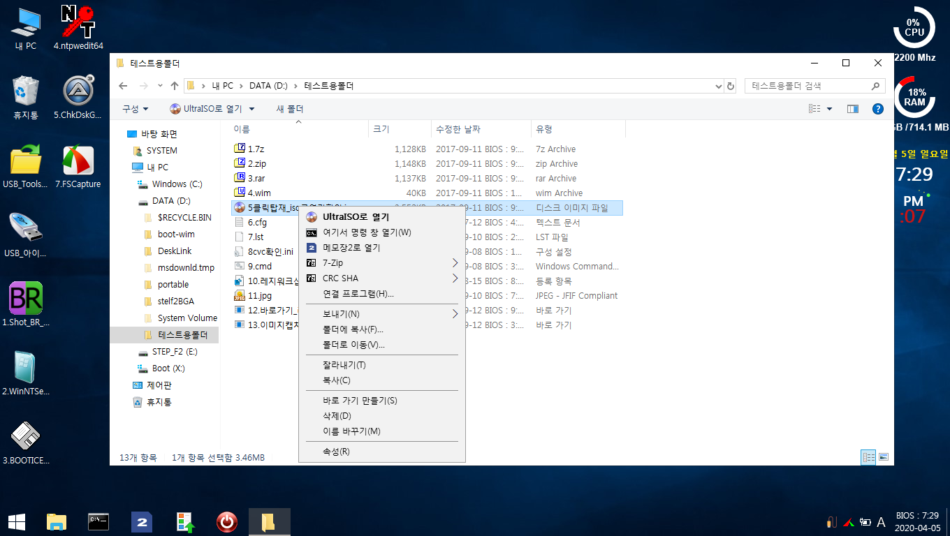The image size is (950, 536).
Task: Open the USB_Tools desktop folder
Action: click(x=26, y=167)
